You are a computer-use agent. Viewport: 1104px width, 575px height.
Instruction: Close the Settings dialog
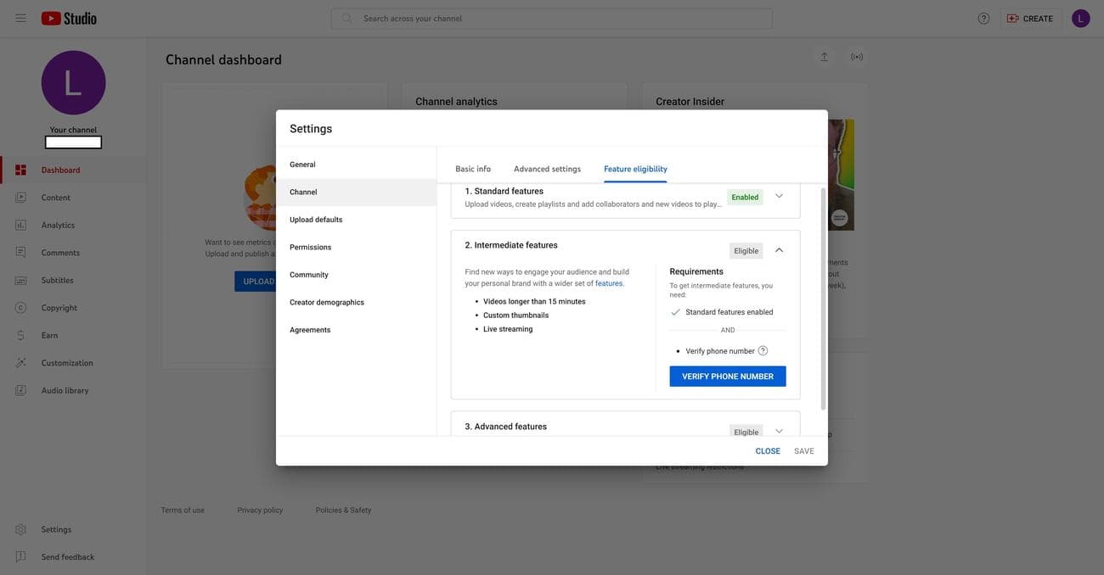click(x=767, y=451)
